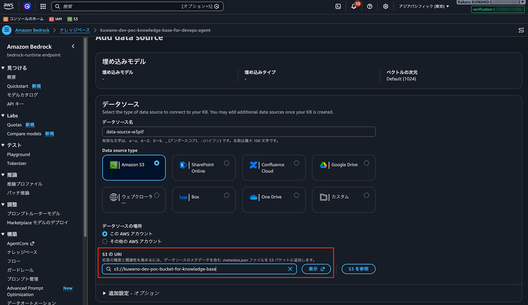Image resolution: width=528 pixels, height=305 pixels.
Task: Open the services grid menu
Action: tap(43, 6)
